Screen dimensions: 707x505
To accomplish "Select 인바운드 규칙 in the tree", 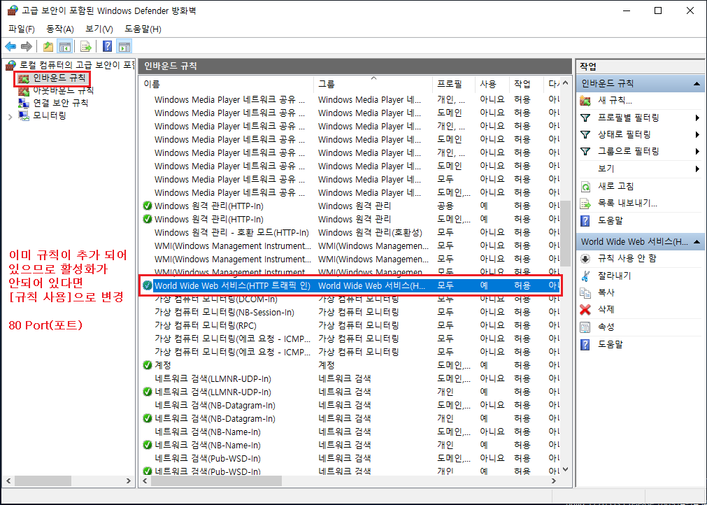I will 59,78.
